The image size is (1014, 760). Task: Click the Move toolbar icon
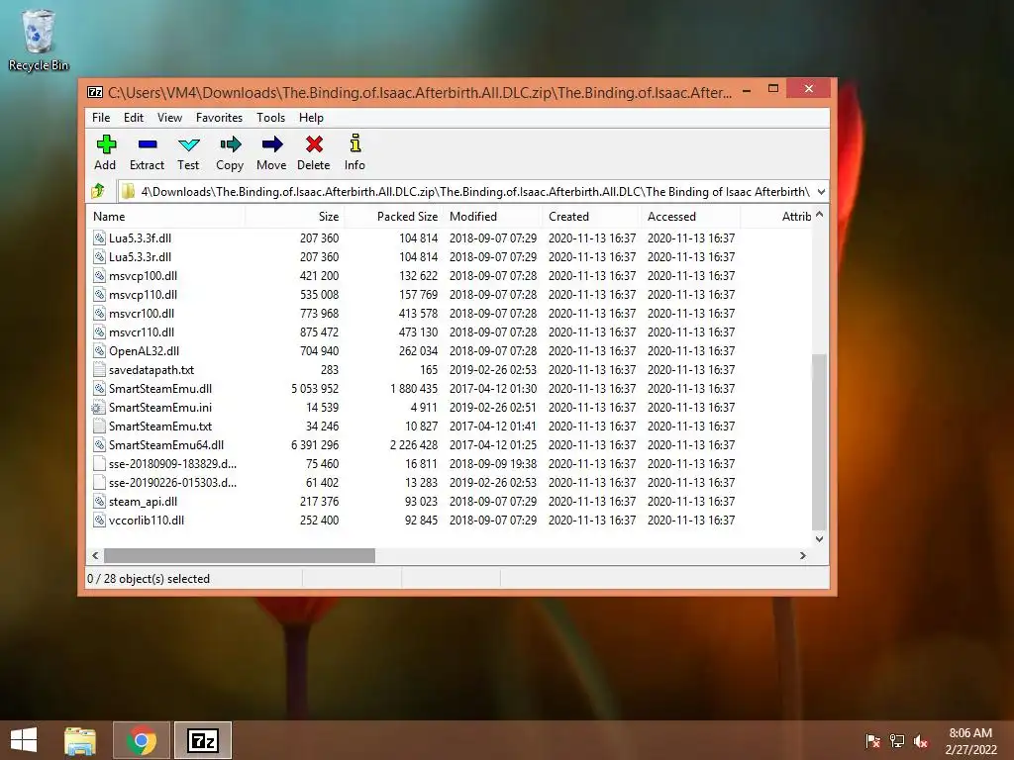click(x=271, y=144)
